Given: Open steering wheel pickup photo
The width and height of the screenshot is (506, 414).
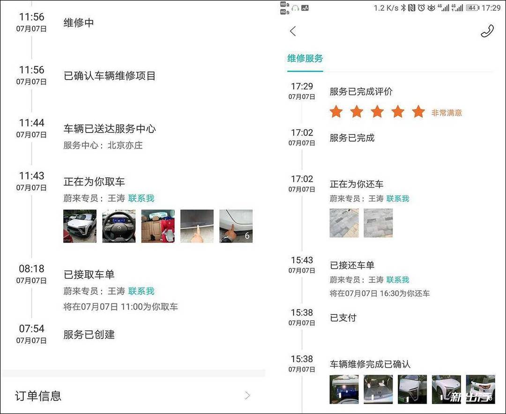Looking at the screenshot, I should pyautogui.click(x=119, y=226).
